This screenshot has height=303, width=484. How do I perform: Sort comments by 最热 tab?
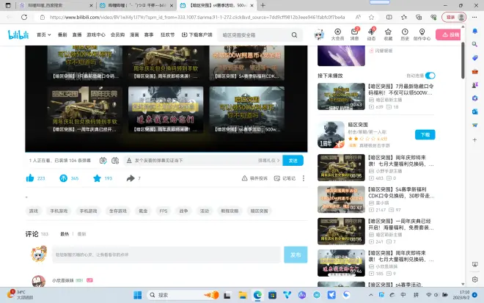65,234
